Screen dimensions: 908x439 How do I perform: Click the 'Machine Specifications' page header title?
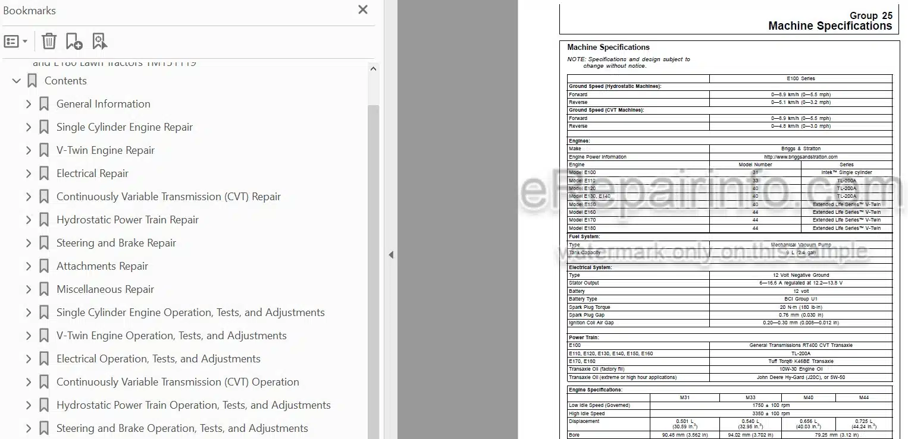[x=830, y=26]
